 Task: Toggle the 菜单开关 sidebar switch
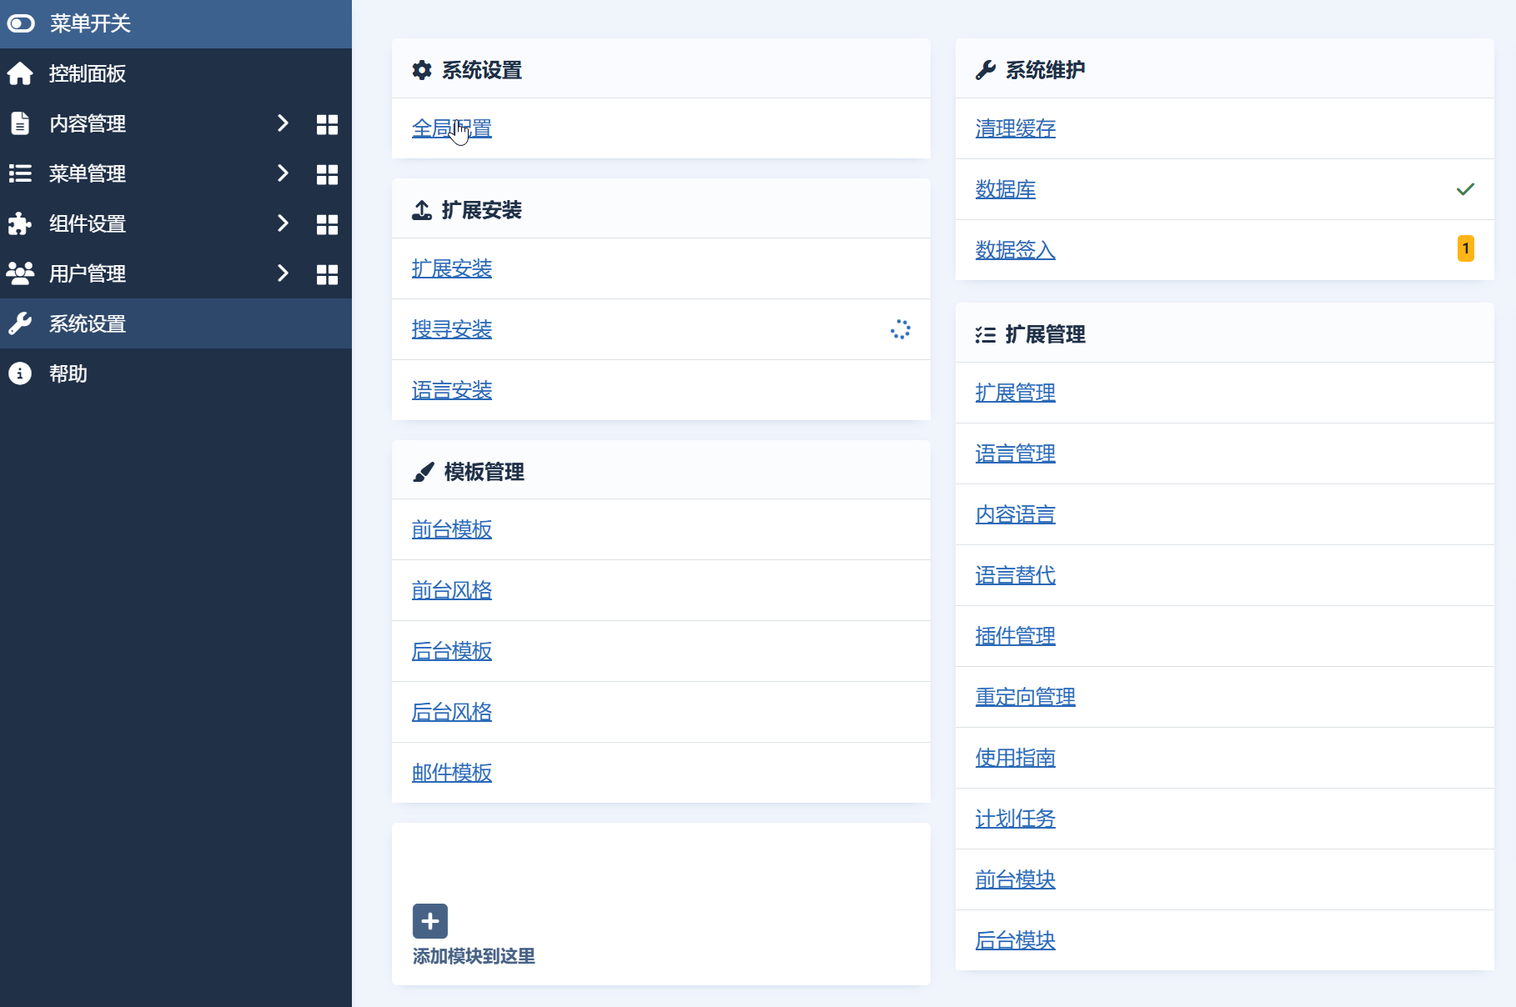tap(21, 23)
